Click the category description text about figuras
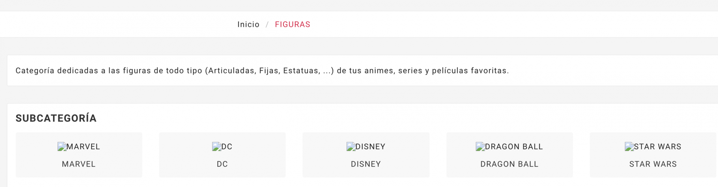Viewport: 718px width, 187px height. point(262,71)
